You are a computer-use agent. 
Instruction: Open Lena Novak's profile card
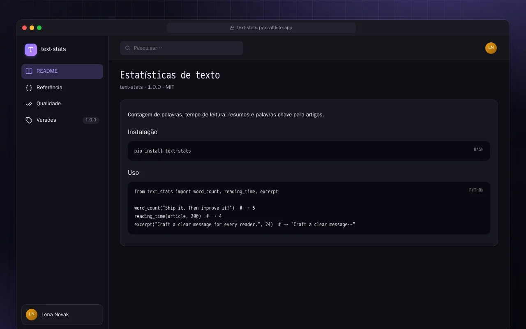[x=62, y=315]
